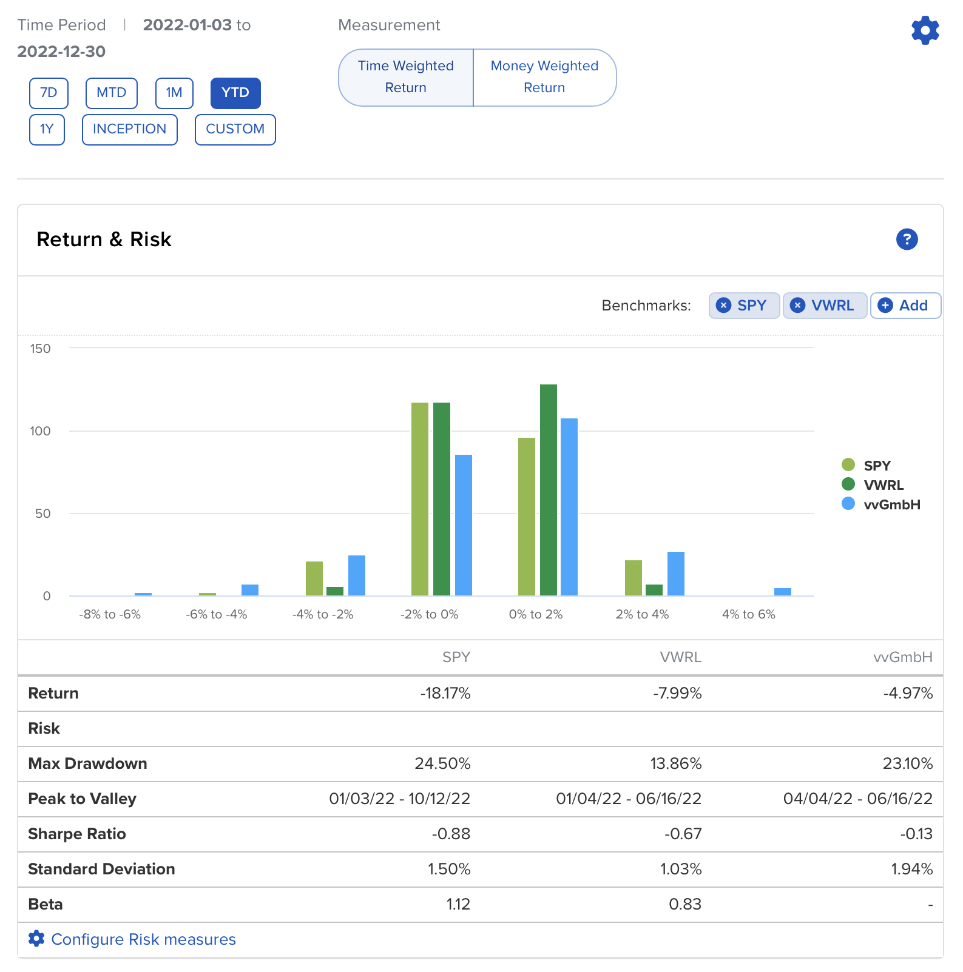Image resolution: width=963 pixels, height=972 pixels.
Task: Open settings via the top-right gear icon
Action: click(925, 30)
